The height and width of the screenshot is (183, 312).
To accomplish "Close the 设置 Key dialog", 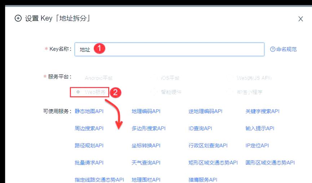I will (300, 19).
